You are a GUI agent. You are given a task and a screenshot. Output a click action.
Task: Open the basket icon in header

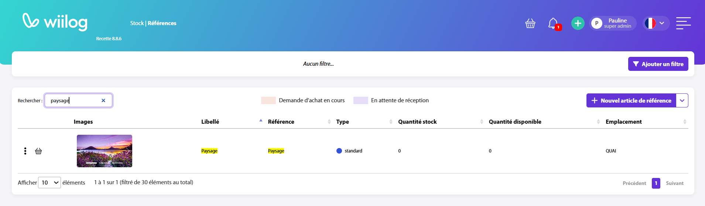(530, 23)
